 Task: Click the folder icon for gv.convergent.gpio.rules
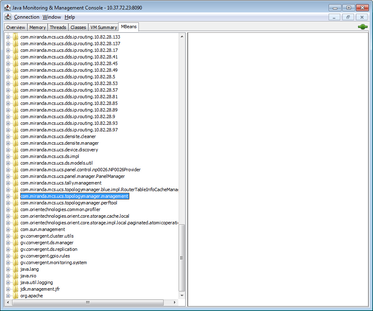point(16,256)
